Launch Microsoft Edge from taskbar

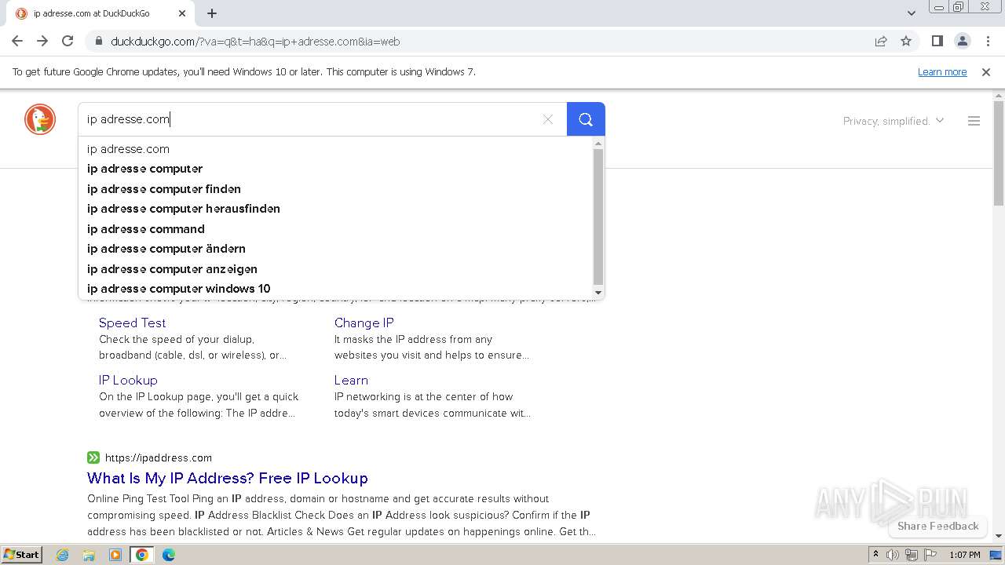(x=169, y=555)
